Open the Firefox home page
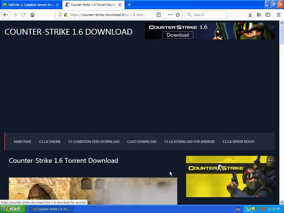The height and width of the screenshot is (213, 284). [x=32, y=15]
